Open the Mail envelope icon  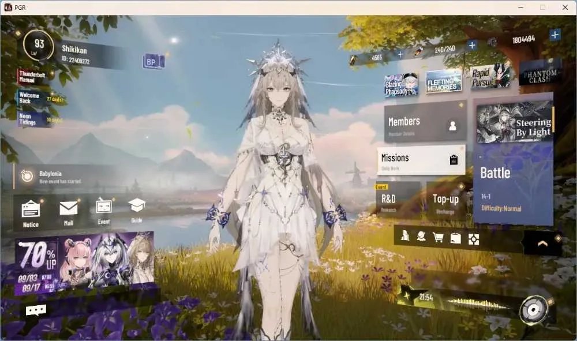(x=69, y=208)
